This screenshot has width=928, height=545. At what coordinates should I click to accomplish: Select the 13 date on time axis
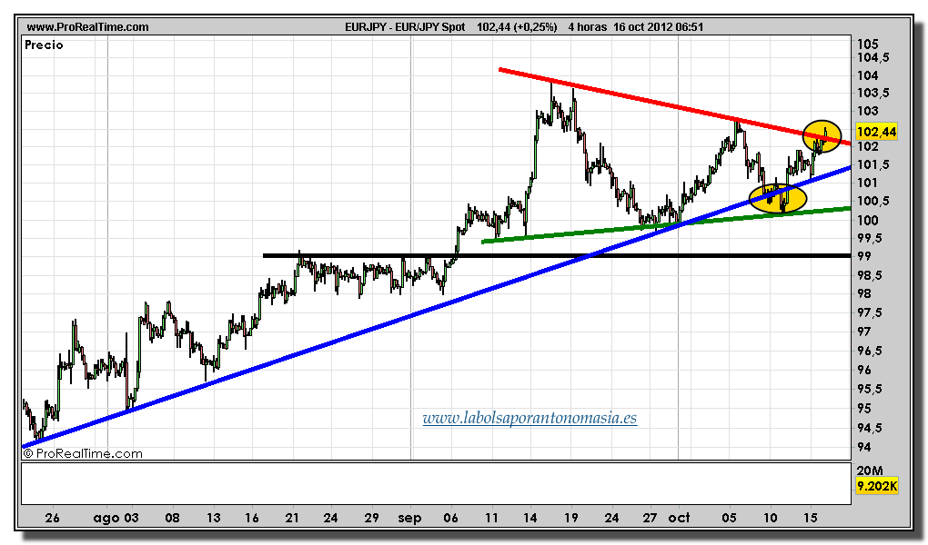[x=213, y=518]
